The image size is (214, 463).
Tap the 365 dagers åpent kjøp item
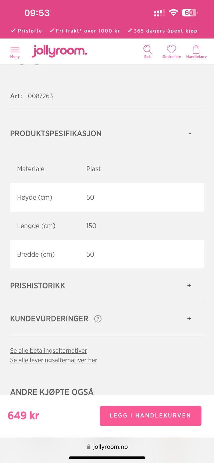pos(162,31)
